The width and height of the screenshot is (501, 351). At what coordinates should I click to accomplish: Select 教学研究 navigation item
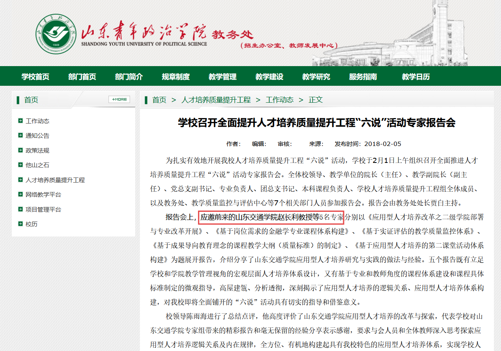tap(316, 77)
